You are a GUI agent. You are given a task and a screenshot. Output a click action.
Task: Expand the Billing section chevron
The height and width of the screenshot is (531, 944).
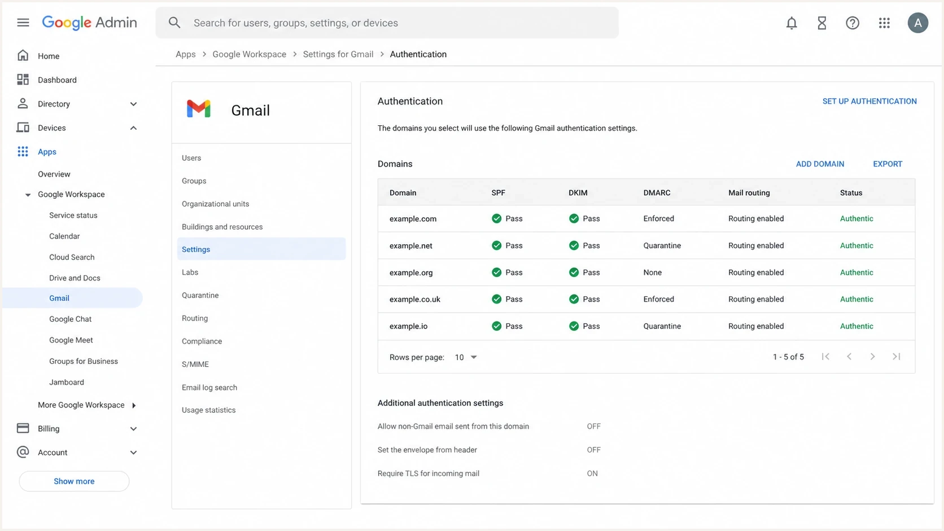coord(133,429)
